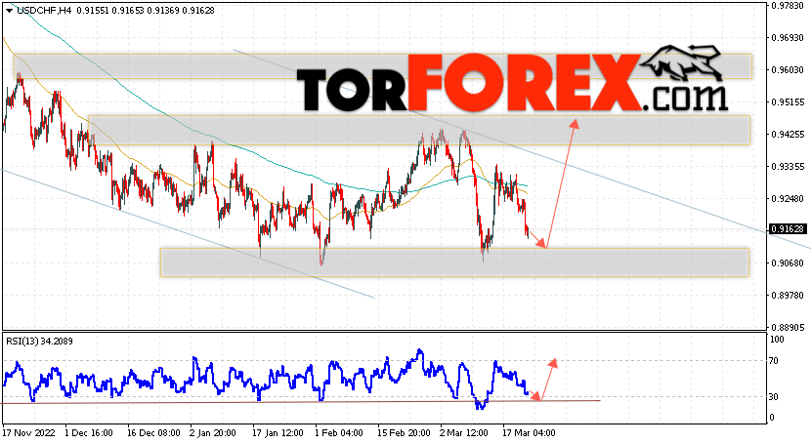Click time axis label 15 Feb 20:00
Viewport: 811px width, 444px height.
[x=404, y=432]
